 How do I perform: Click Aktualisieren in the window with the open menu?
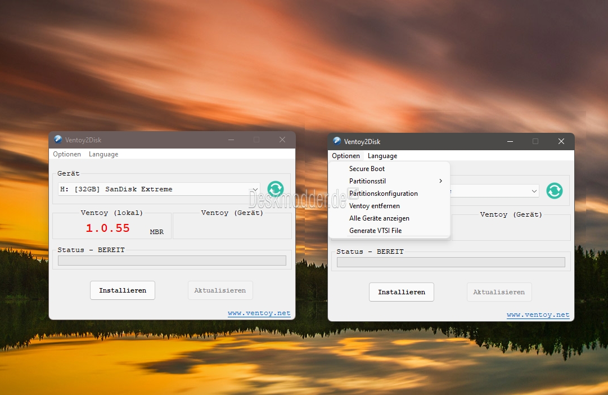(x=499, y=292)
